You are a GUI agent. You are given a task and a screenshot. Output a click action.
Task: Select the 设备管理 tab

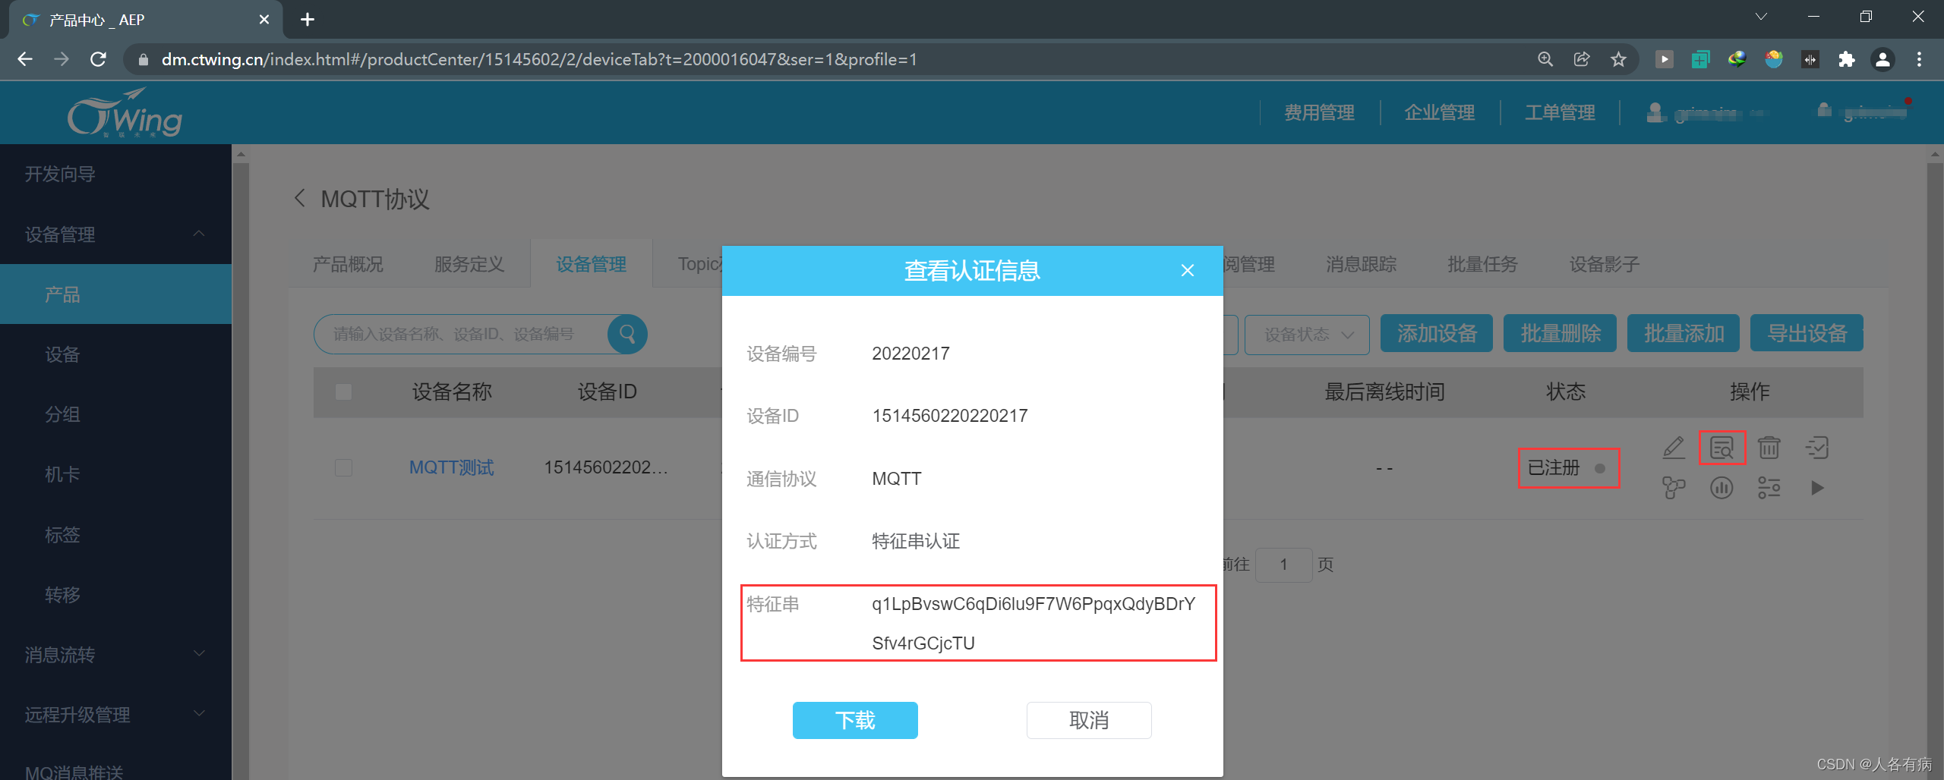[x=591, y=264]
